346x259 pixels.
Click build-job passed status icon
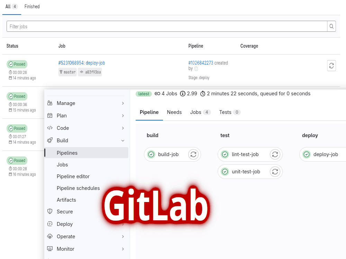coord(151,154)
